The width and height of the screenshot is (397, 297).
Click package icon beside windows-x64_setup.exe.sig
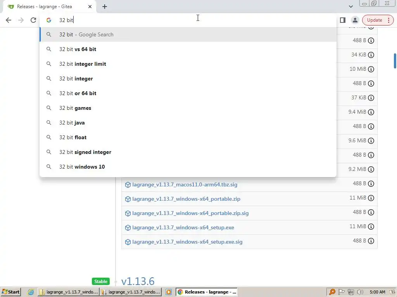click(x=128, y=242)
